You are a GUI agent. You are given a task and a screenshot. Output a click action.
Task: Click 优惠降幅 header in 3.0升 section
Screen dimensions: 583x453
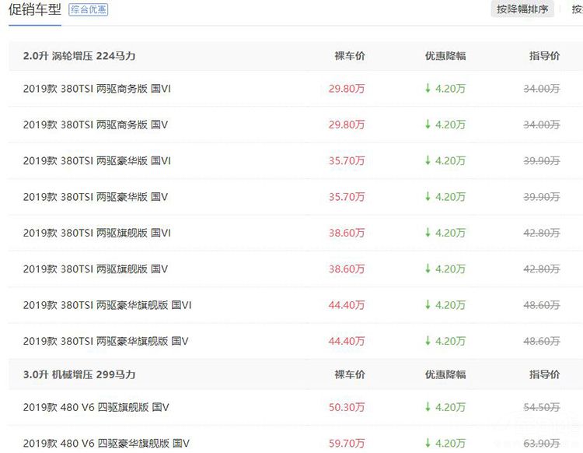click(x=445, y=374)
